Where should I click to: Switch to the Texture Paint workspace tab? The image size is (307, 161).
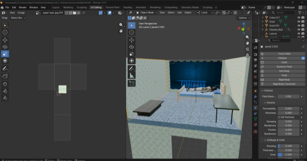pyautogui.click(x=112, y=7)
